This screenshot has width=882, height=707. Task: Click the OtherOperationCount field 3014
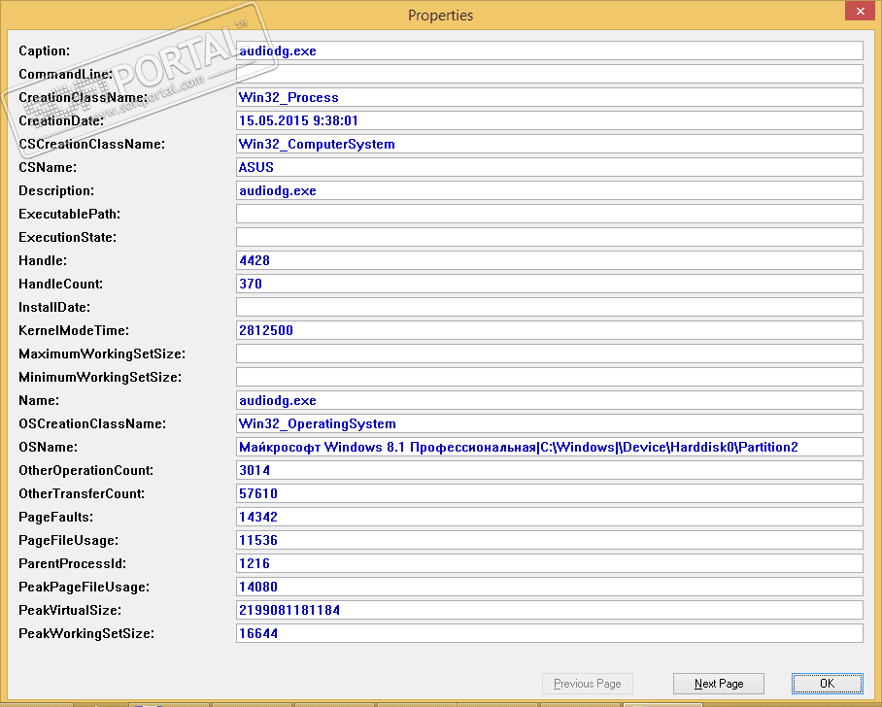(550, 470)
